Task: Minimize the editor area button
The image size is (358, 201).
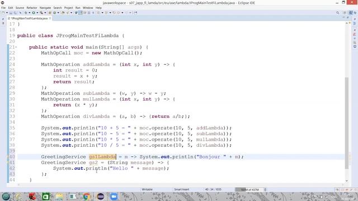Action: click(x=343, y=17)
